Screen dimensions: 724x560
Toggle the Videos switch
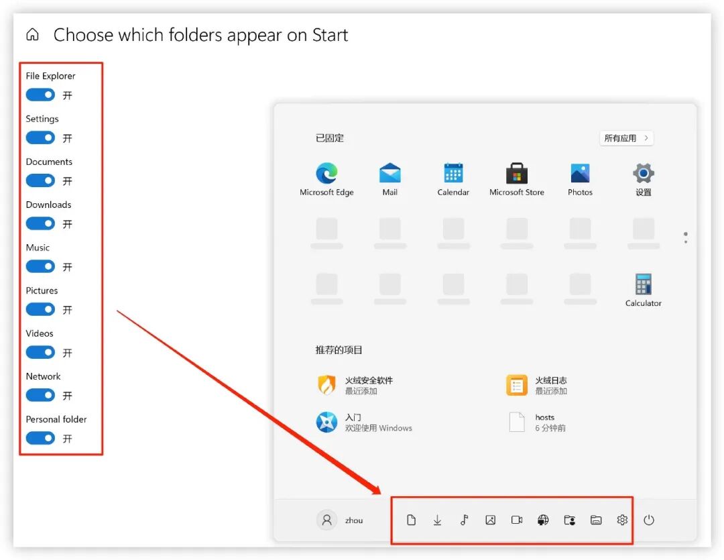coord(40,352)
